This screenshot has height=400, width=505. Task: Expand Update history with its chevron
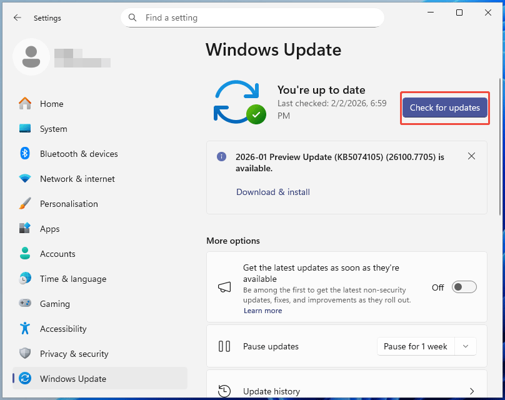[472, 389]
